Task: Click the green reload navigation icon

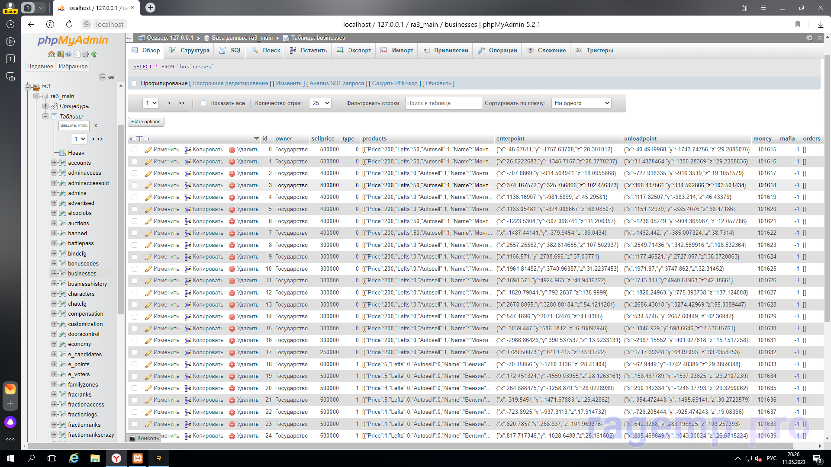Action: pos(94,54)
